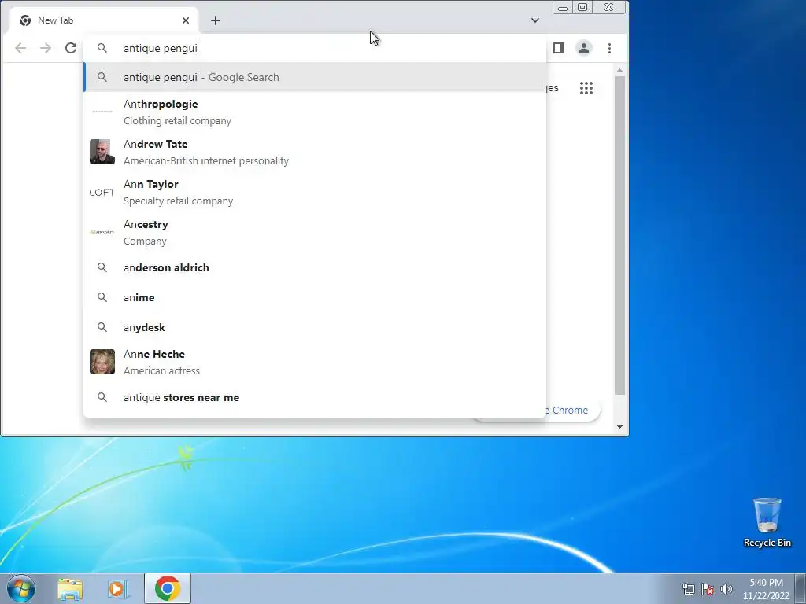Viewport: 806px width, 604px height.
Task: Open new tab with plus button
Action: (216, 20)
